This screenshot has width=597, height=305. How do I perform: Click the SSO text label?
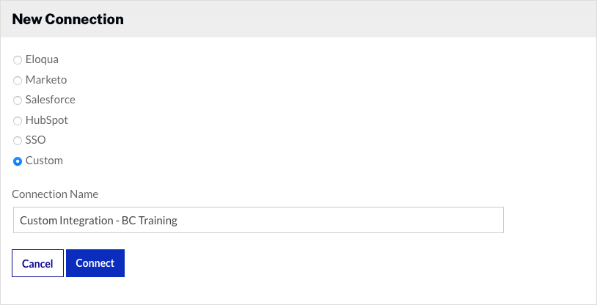coord(35,140)
